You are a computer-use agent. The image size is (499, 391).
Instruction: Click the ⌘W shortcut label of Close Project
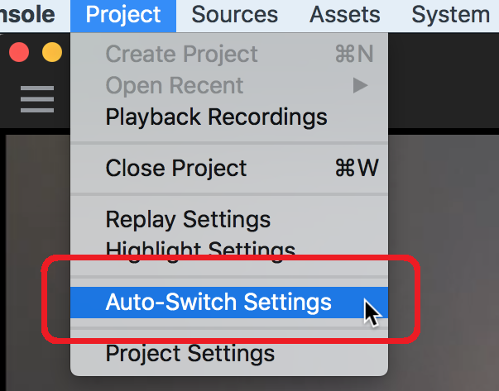357,168
